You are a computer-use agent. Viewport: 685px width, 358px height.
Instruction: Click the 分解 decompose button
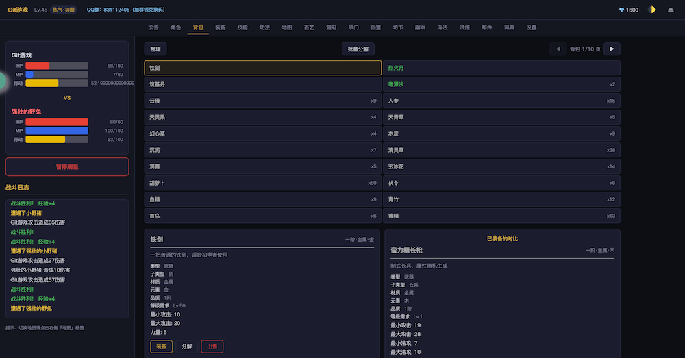(x=186, y=346)
